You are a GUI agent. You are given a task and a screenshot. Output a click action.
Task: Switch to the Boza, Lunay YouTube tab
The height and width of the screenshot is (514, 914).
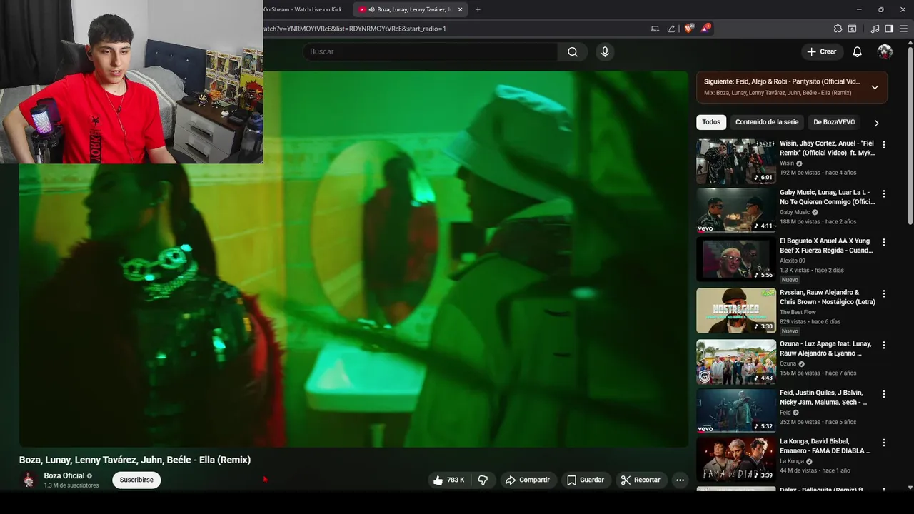pos(411,9)
